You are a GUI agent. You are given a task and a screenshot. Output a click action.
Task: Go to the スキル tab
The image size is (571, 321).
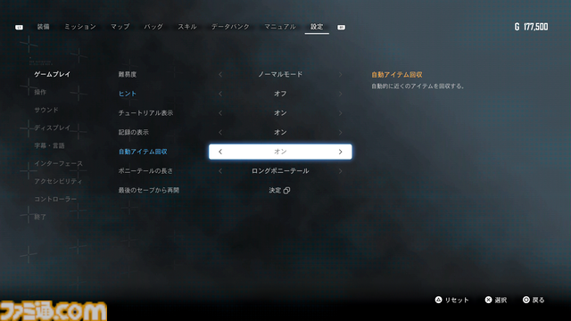point(187,27)
